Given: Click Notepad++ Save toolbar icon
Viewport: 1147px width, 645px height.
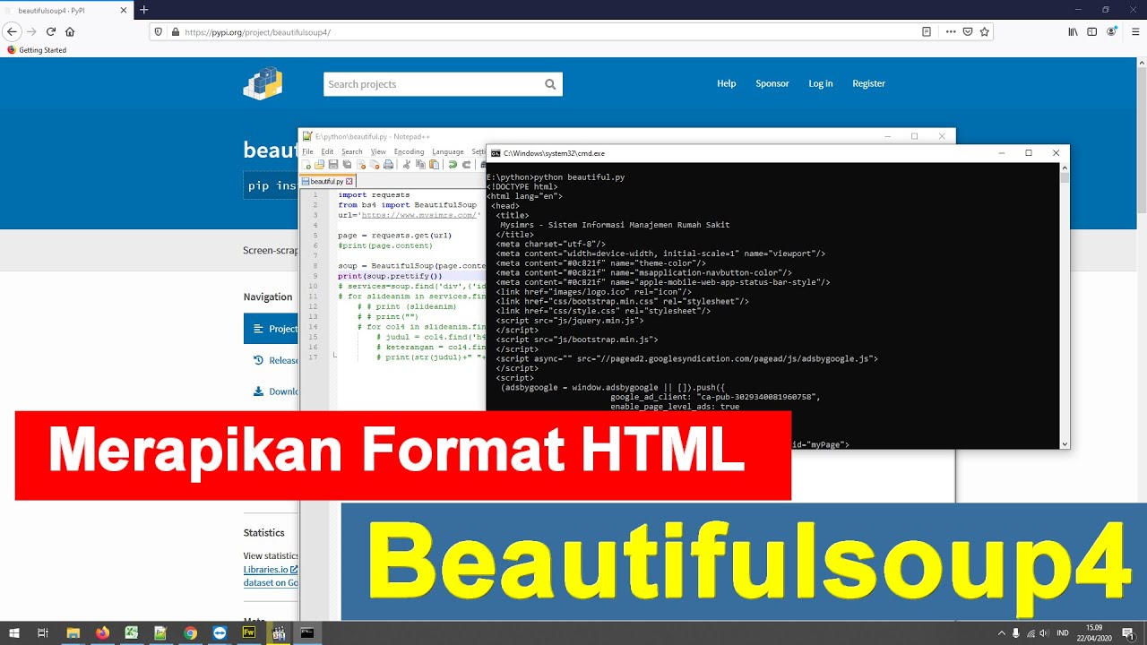Looking at the screenshot, I should [333, 165].
